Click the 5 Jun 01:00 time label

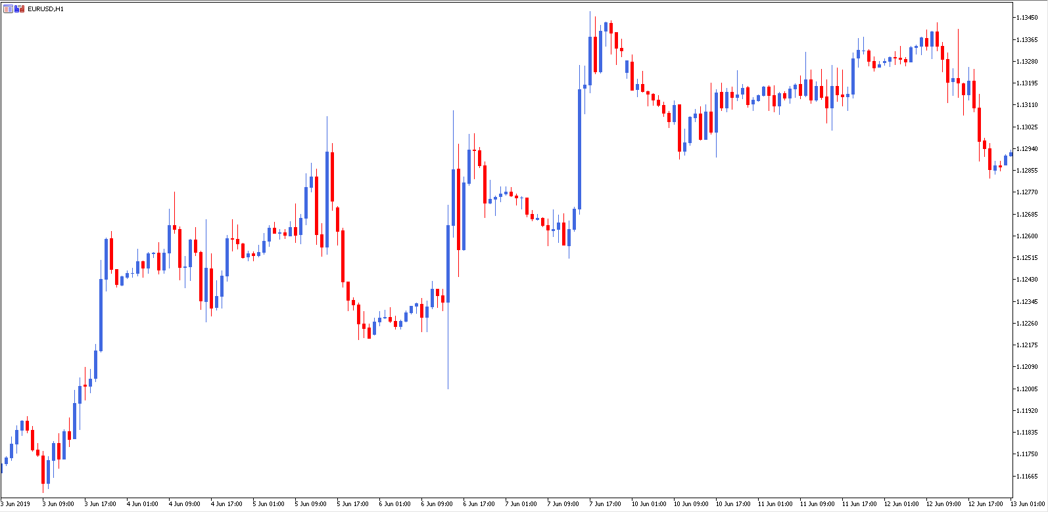pos(268,504)
